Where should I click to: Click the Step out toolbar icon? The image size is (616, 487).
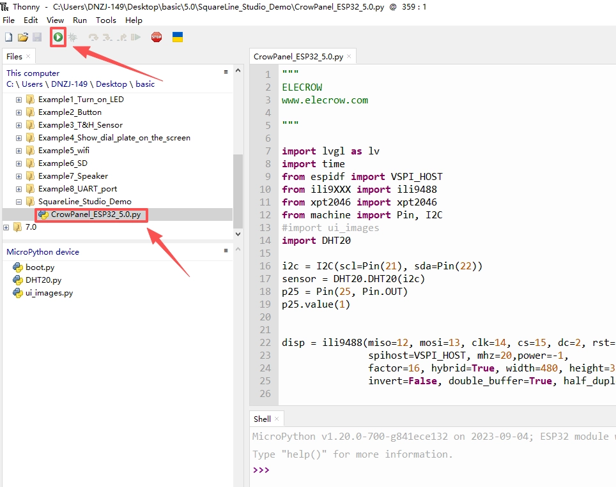point(122,37)
